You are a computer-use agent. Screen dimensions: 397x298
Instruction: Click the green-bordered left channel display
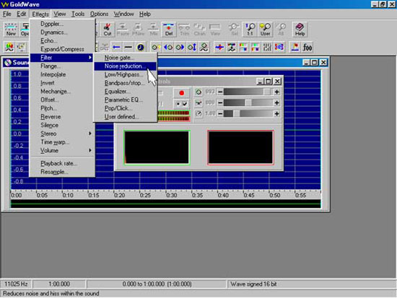[157, 148]
